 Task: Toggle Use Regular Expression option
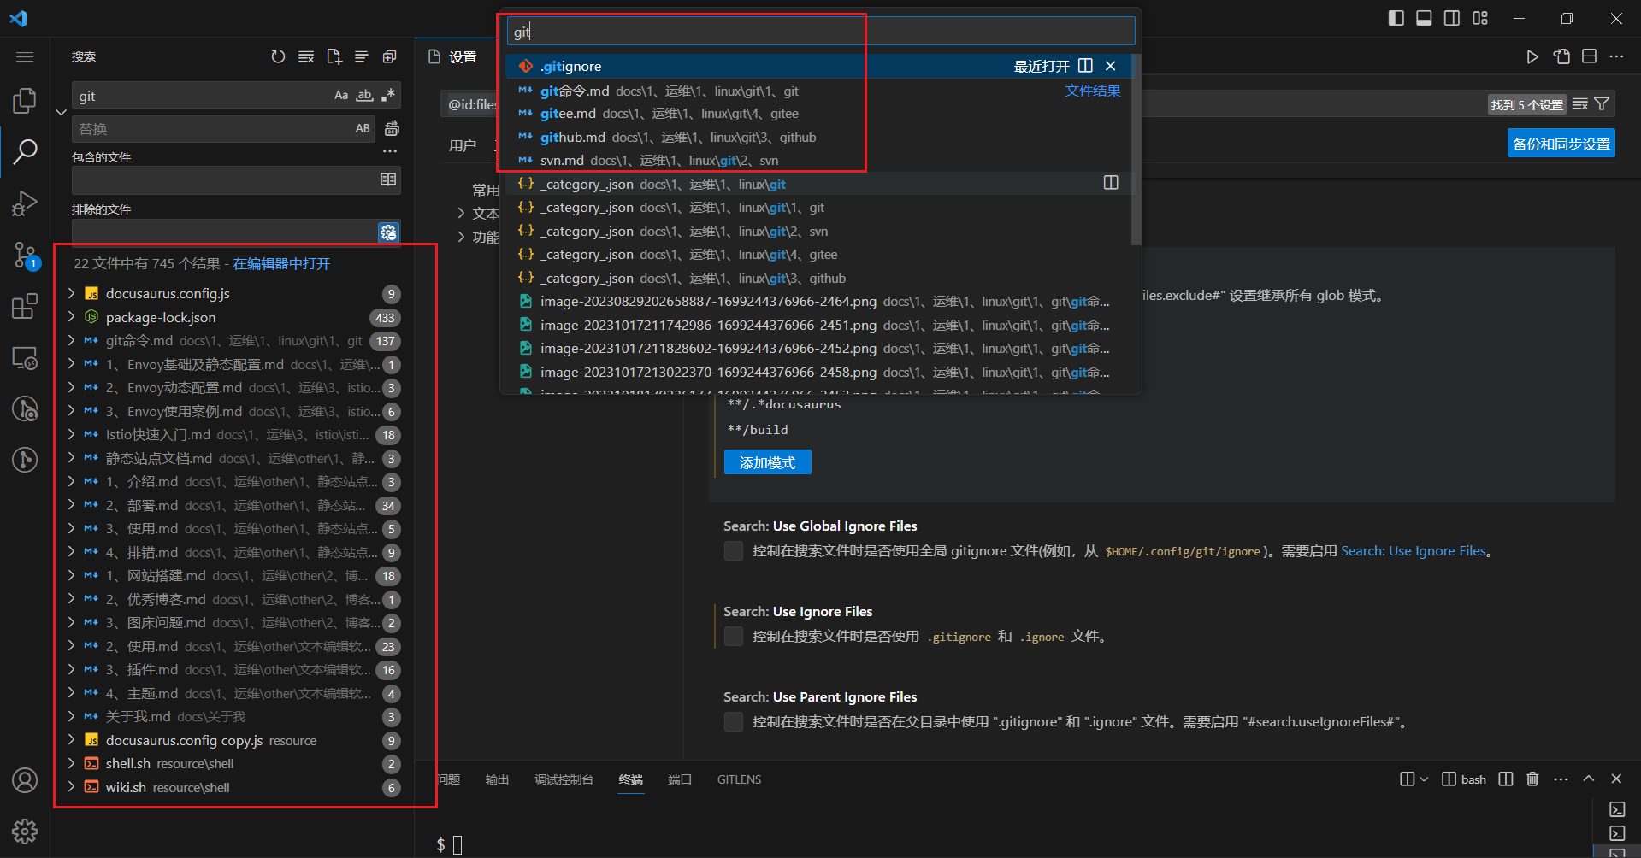point(388,95)
